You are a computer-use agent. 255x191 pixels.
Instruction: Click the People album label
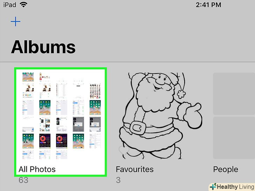(226, 169)
